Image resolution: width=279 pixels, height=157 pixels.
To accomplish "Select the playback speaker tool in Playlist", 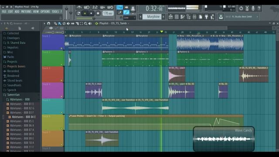I will coord(90,24).
